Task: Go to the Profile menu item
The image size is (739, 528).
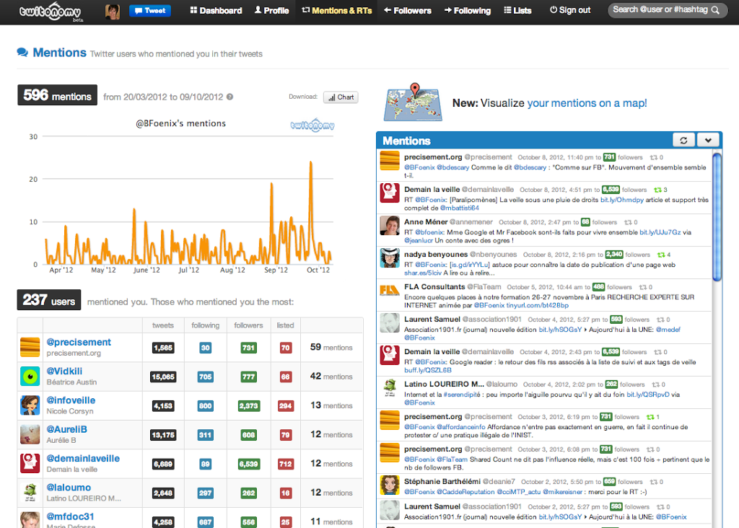Action: [x=271, y=10]
